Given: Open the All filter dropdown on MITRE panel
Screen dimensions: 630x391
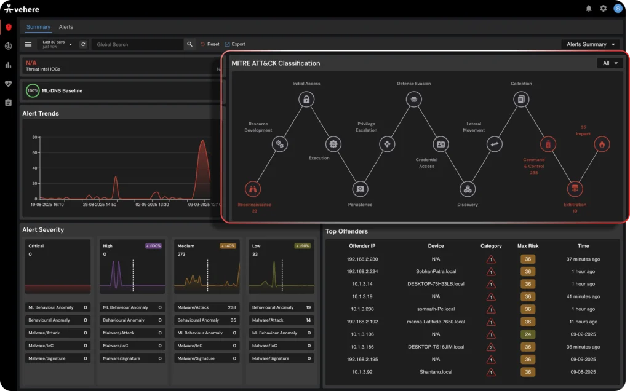Looking at the screenshot, I should pyautogui.click(x=608, y=63).
